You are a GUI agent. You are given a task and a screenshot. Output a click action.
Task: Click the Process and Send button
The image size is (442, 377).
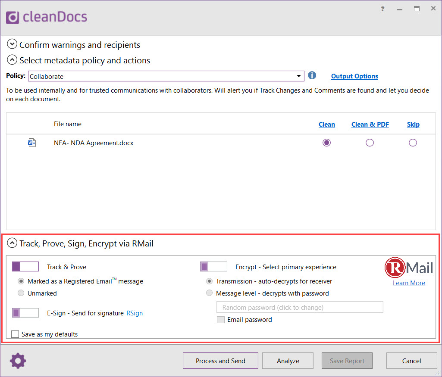click(x=220, y=361)
